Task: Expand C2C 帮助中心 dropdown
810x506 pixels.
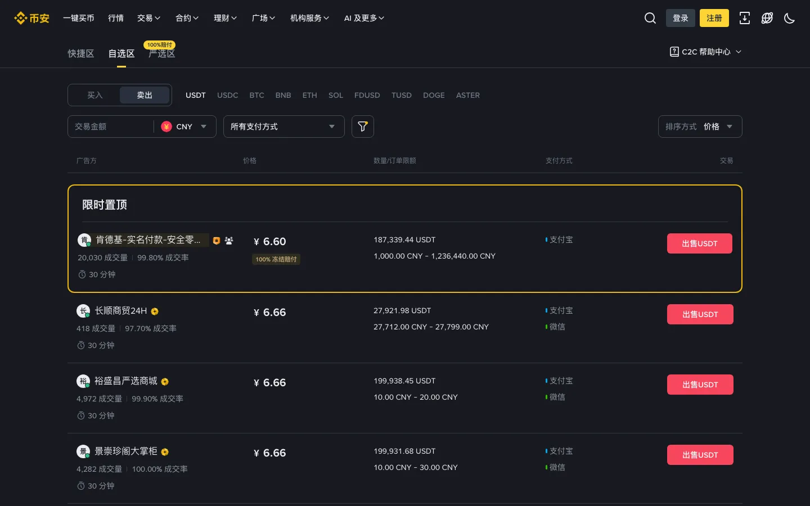Action: pyautogui.click(x=706, y=52)
